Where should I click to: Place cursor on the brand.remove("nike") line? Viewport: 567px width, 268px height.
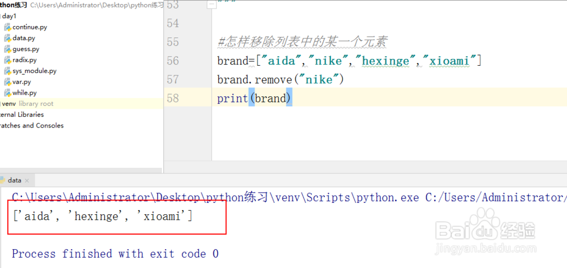pyautogui.click(x=281, y=80)
